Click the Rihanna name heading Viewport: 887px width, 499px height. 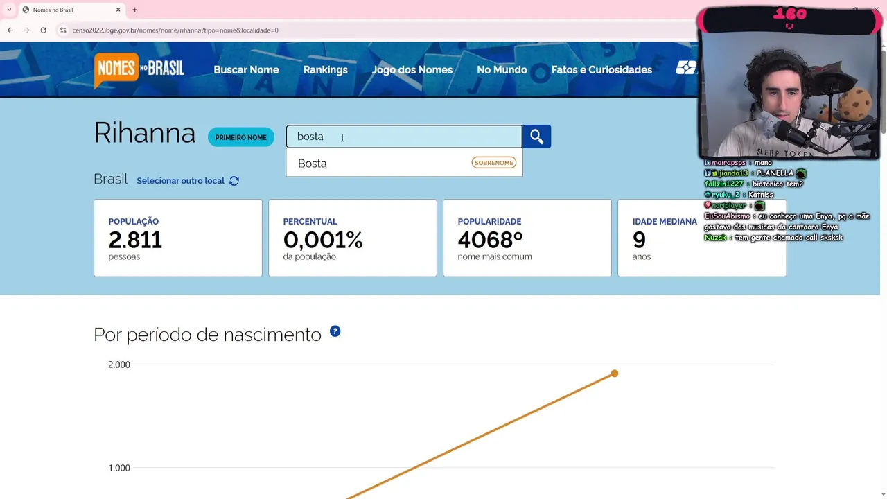coord(145,133)
